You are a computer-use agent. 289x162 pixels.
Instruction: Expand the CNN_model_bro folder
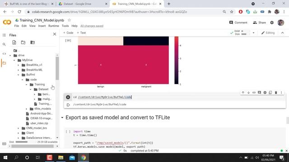18,128
